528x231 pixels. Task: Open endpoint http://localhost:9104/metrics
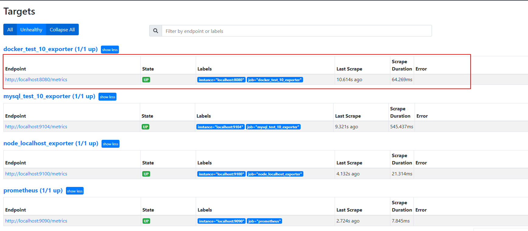coord(36,126)
